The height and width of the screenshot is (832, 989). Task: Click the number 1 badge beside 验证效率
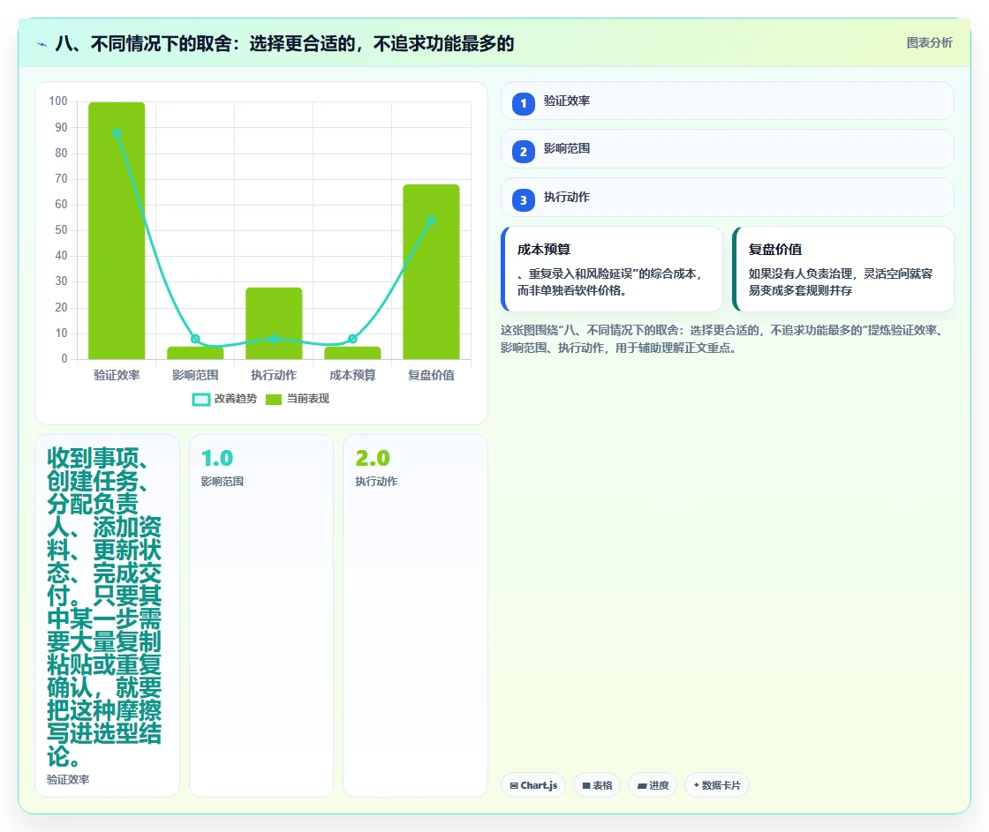[x=524, y=103]
